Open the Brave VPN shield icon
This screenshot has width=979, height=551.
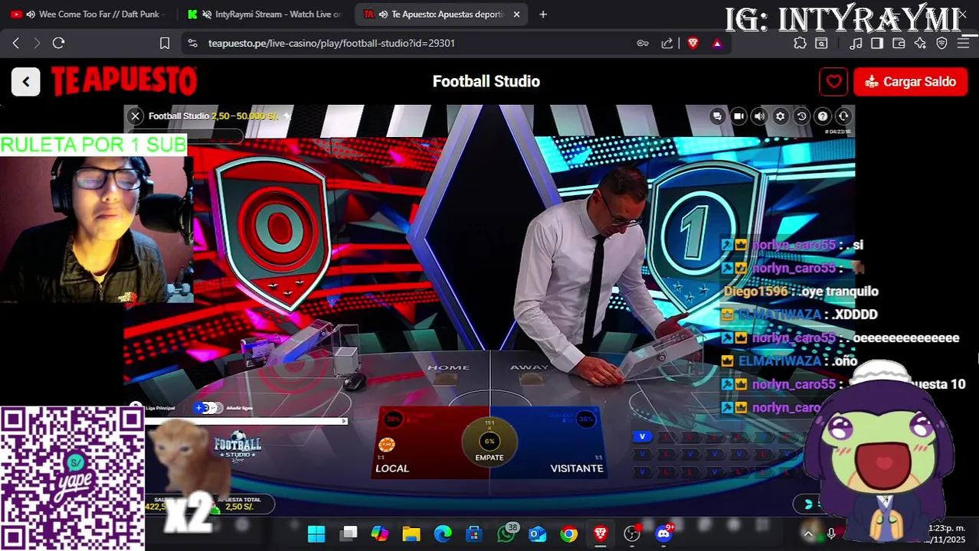tap(941, 43)
